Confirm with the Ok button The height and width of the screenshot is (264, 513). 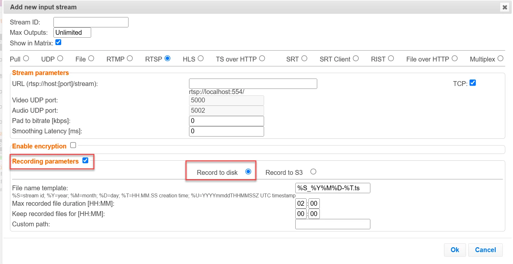(x=455, y=250)
